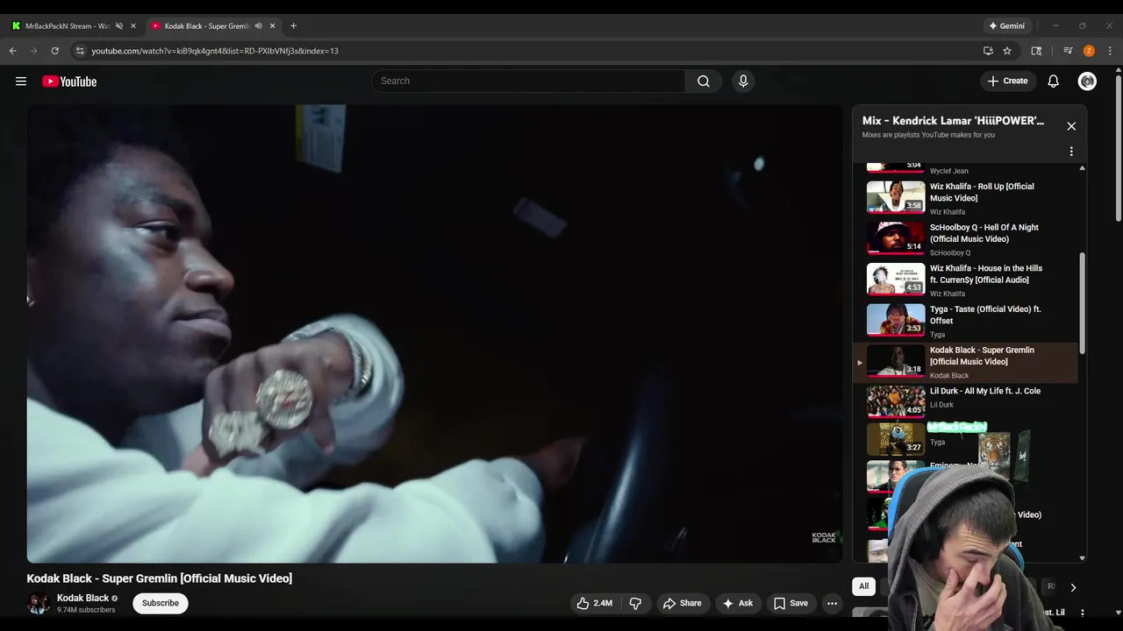Close the Mix playlist panel
The width and height of the screenshot is (1123, 631).
click(1071, 126)
